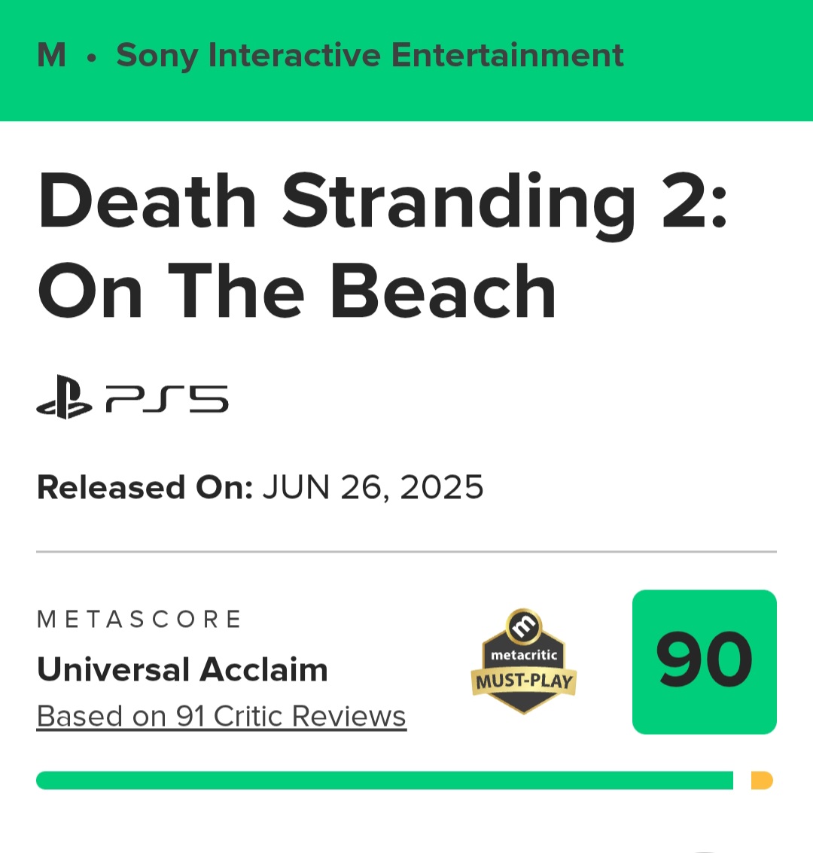Click the 'Universal Acclaim' text

point(182,669)
